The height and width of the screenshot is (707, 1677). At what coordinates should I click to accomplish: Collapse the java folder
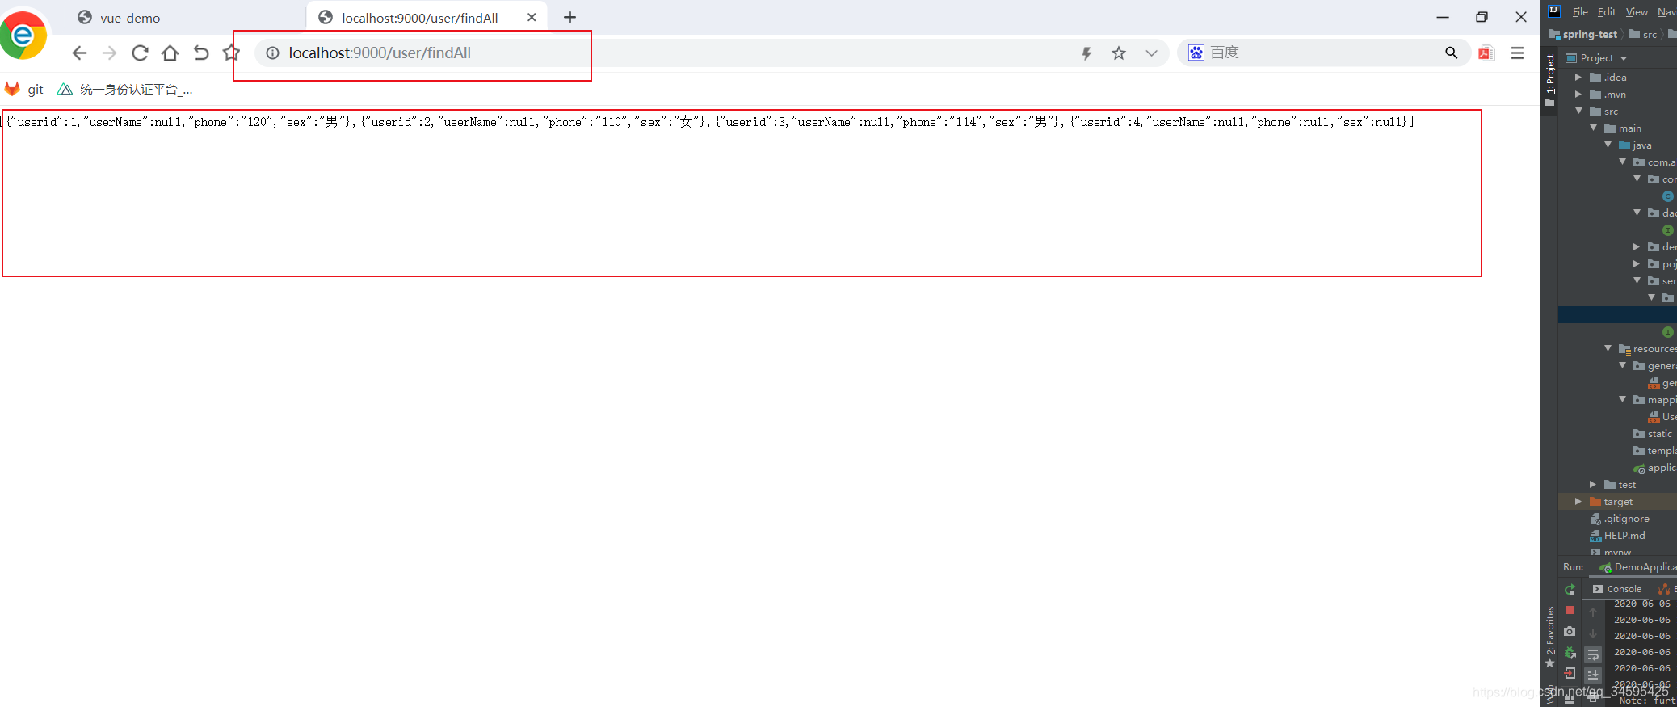pyautogui.click(x=1608, y=145)
